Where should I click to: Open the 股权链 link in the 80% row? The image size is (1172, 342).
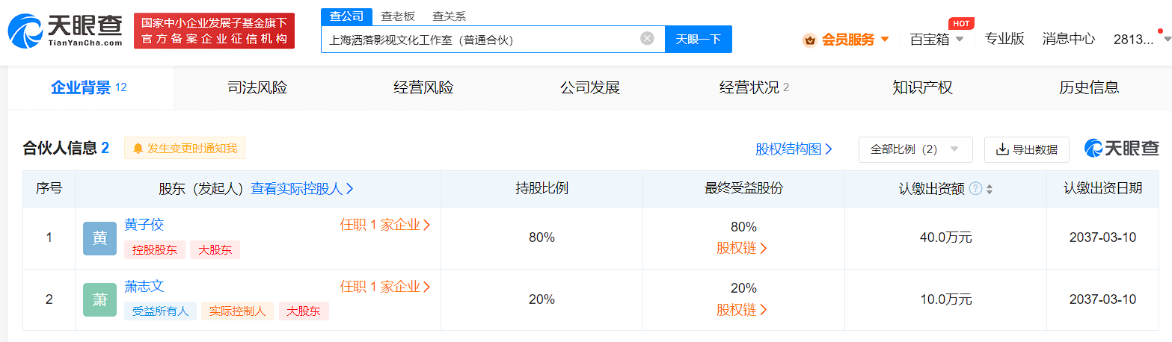click(743, 249)
